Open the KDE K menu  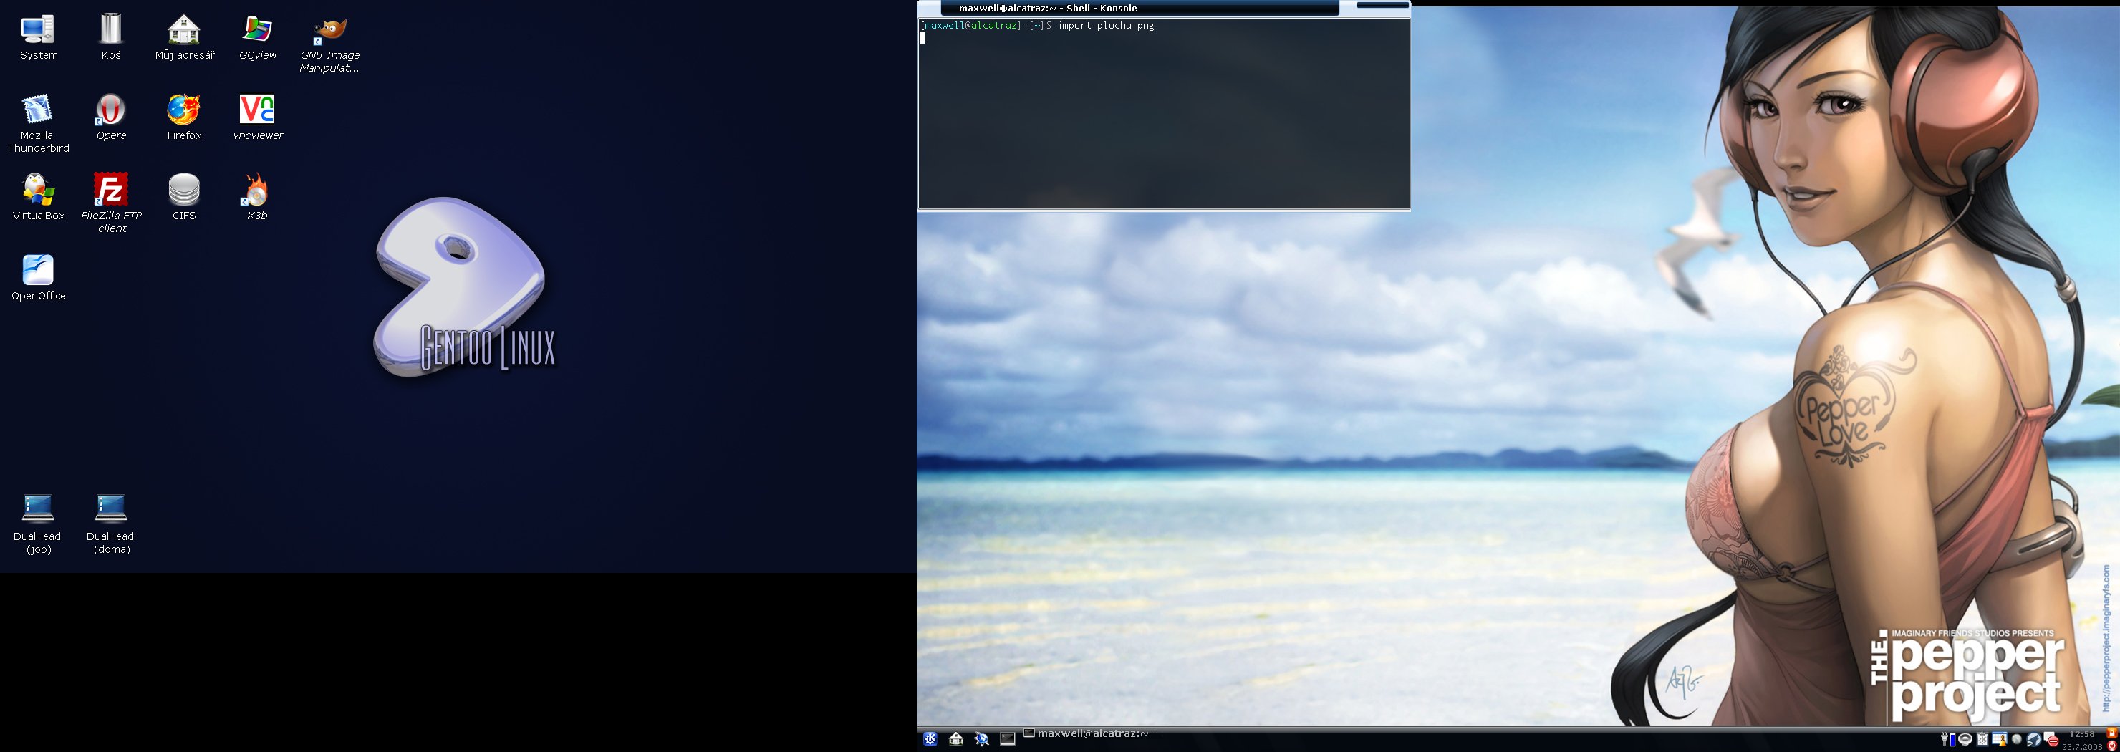point(930,739)
